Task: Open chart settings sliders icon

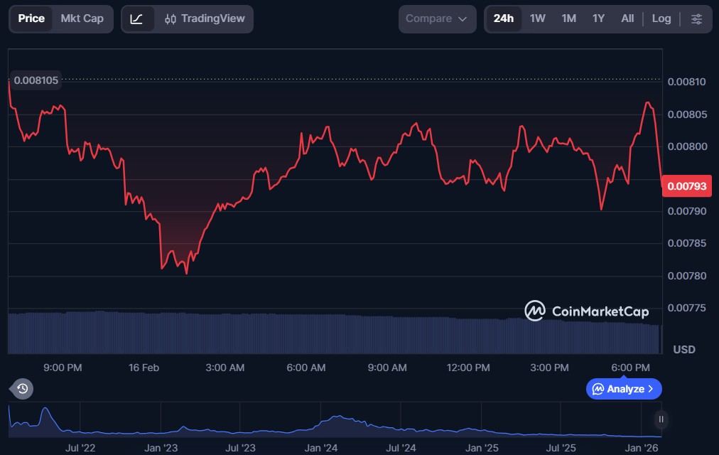Action: 696,18
